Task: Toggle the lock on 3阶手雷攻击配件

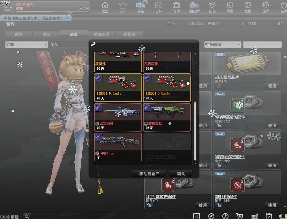Action: tap(218, 165)
